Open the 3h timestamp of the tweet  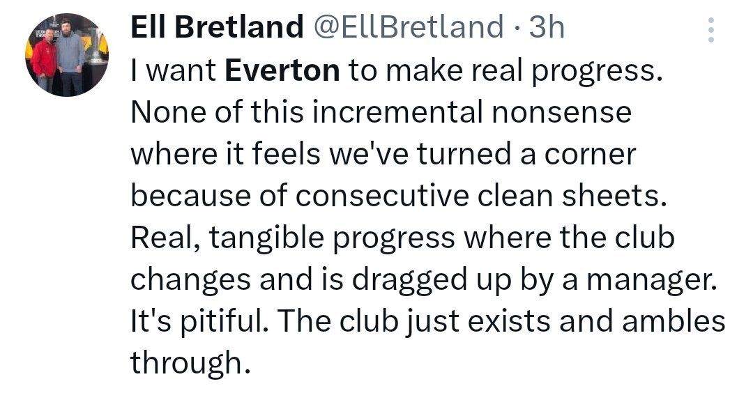[547, 26]
